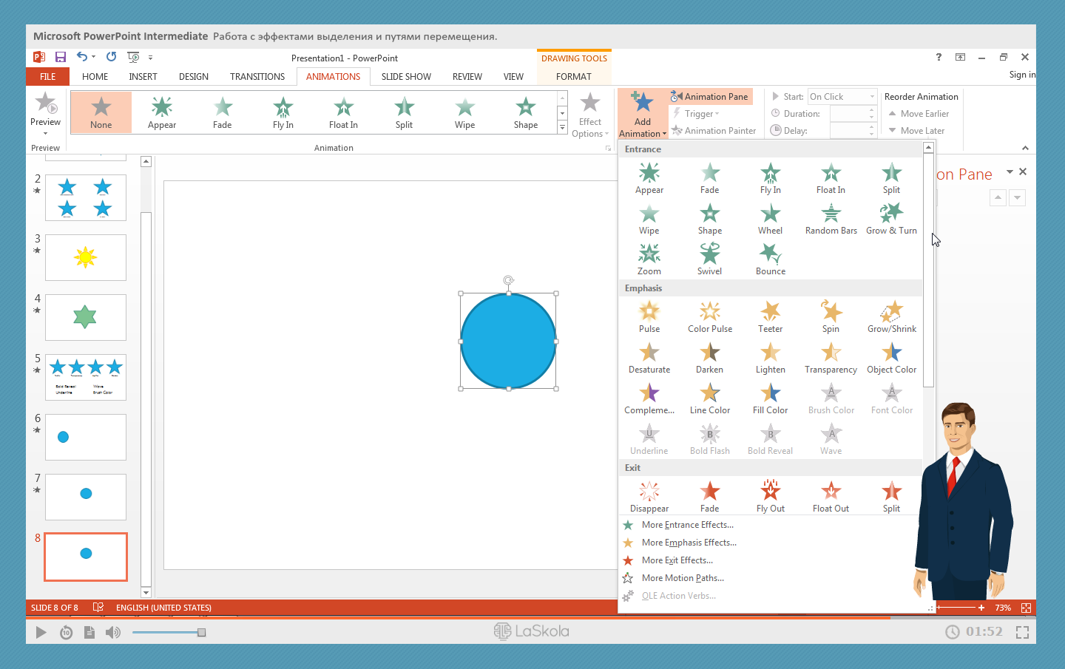Expand the animation gallery More arrow
This screenshot has width=1065, height=669.
pyautogui.click(x=562, y=129)
